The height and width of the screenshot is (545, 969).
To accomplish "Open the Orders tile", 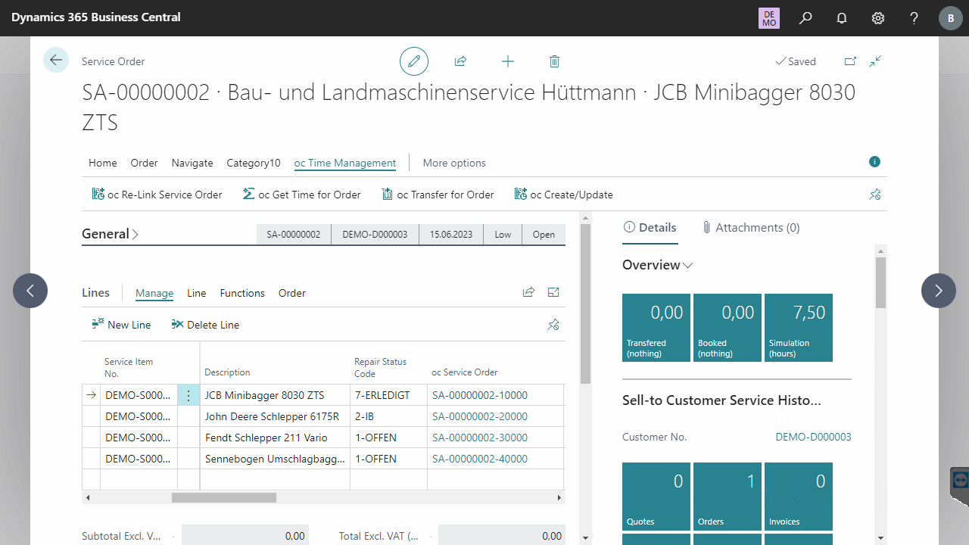I will [728, 497].
